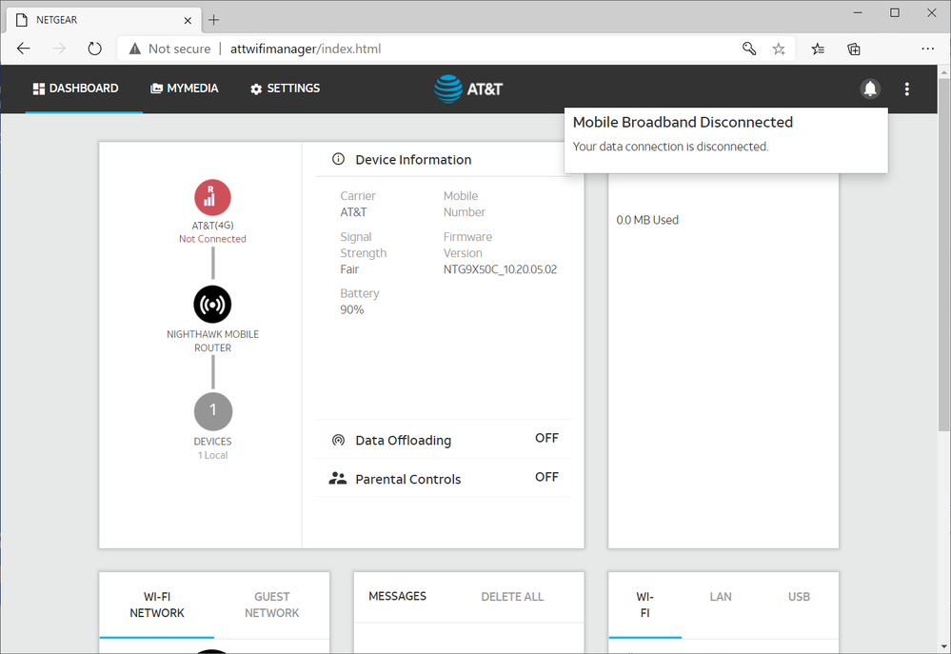This screenshot has height=654, width=951.
Task: Select the USB tab
Action: 799,597
